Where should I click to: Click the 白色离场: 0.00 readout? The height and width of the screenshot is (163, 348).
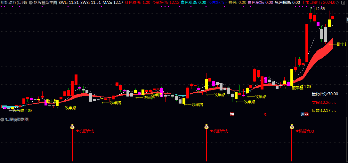point(260,3)
